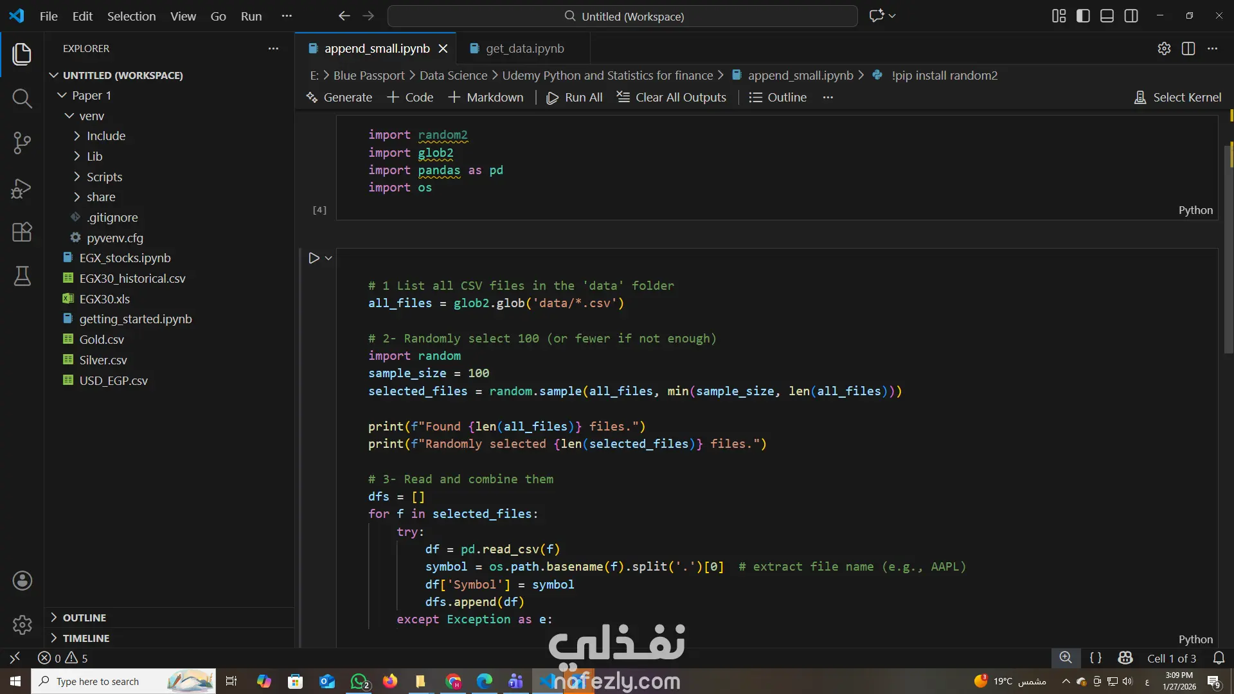
Task: Expand the TIMELINE section
Action: (86, 638)
